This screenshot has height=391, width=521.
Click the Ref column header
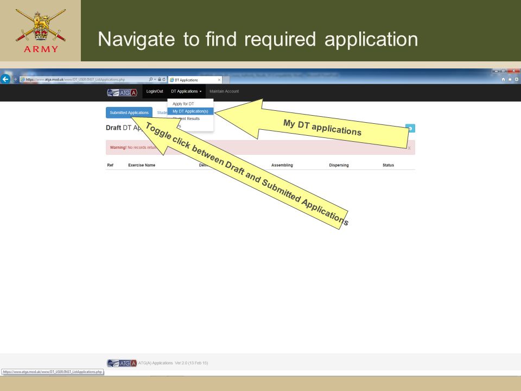[x=110, y=165]
